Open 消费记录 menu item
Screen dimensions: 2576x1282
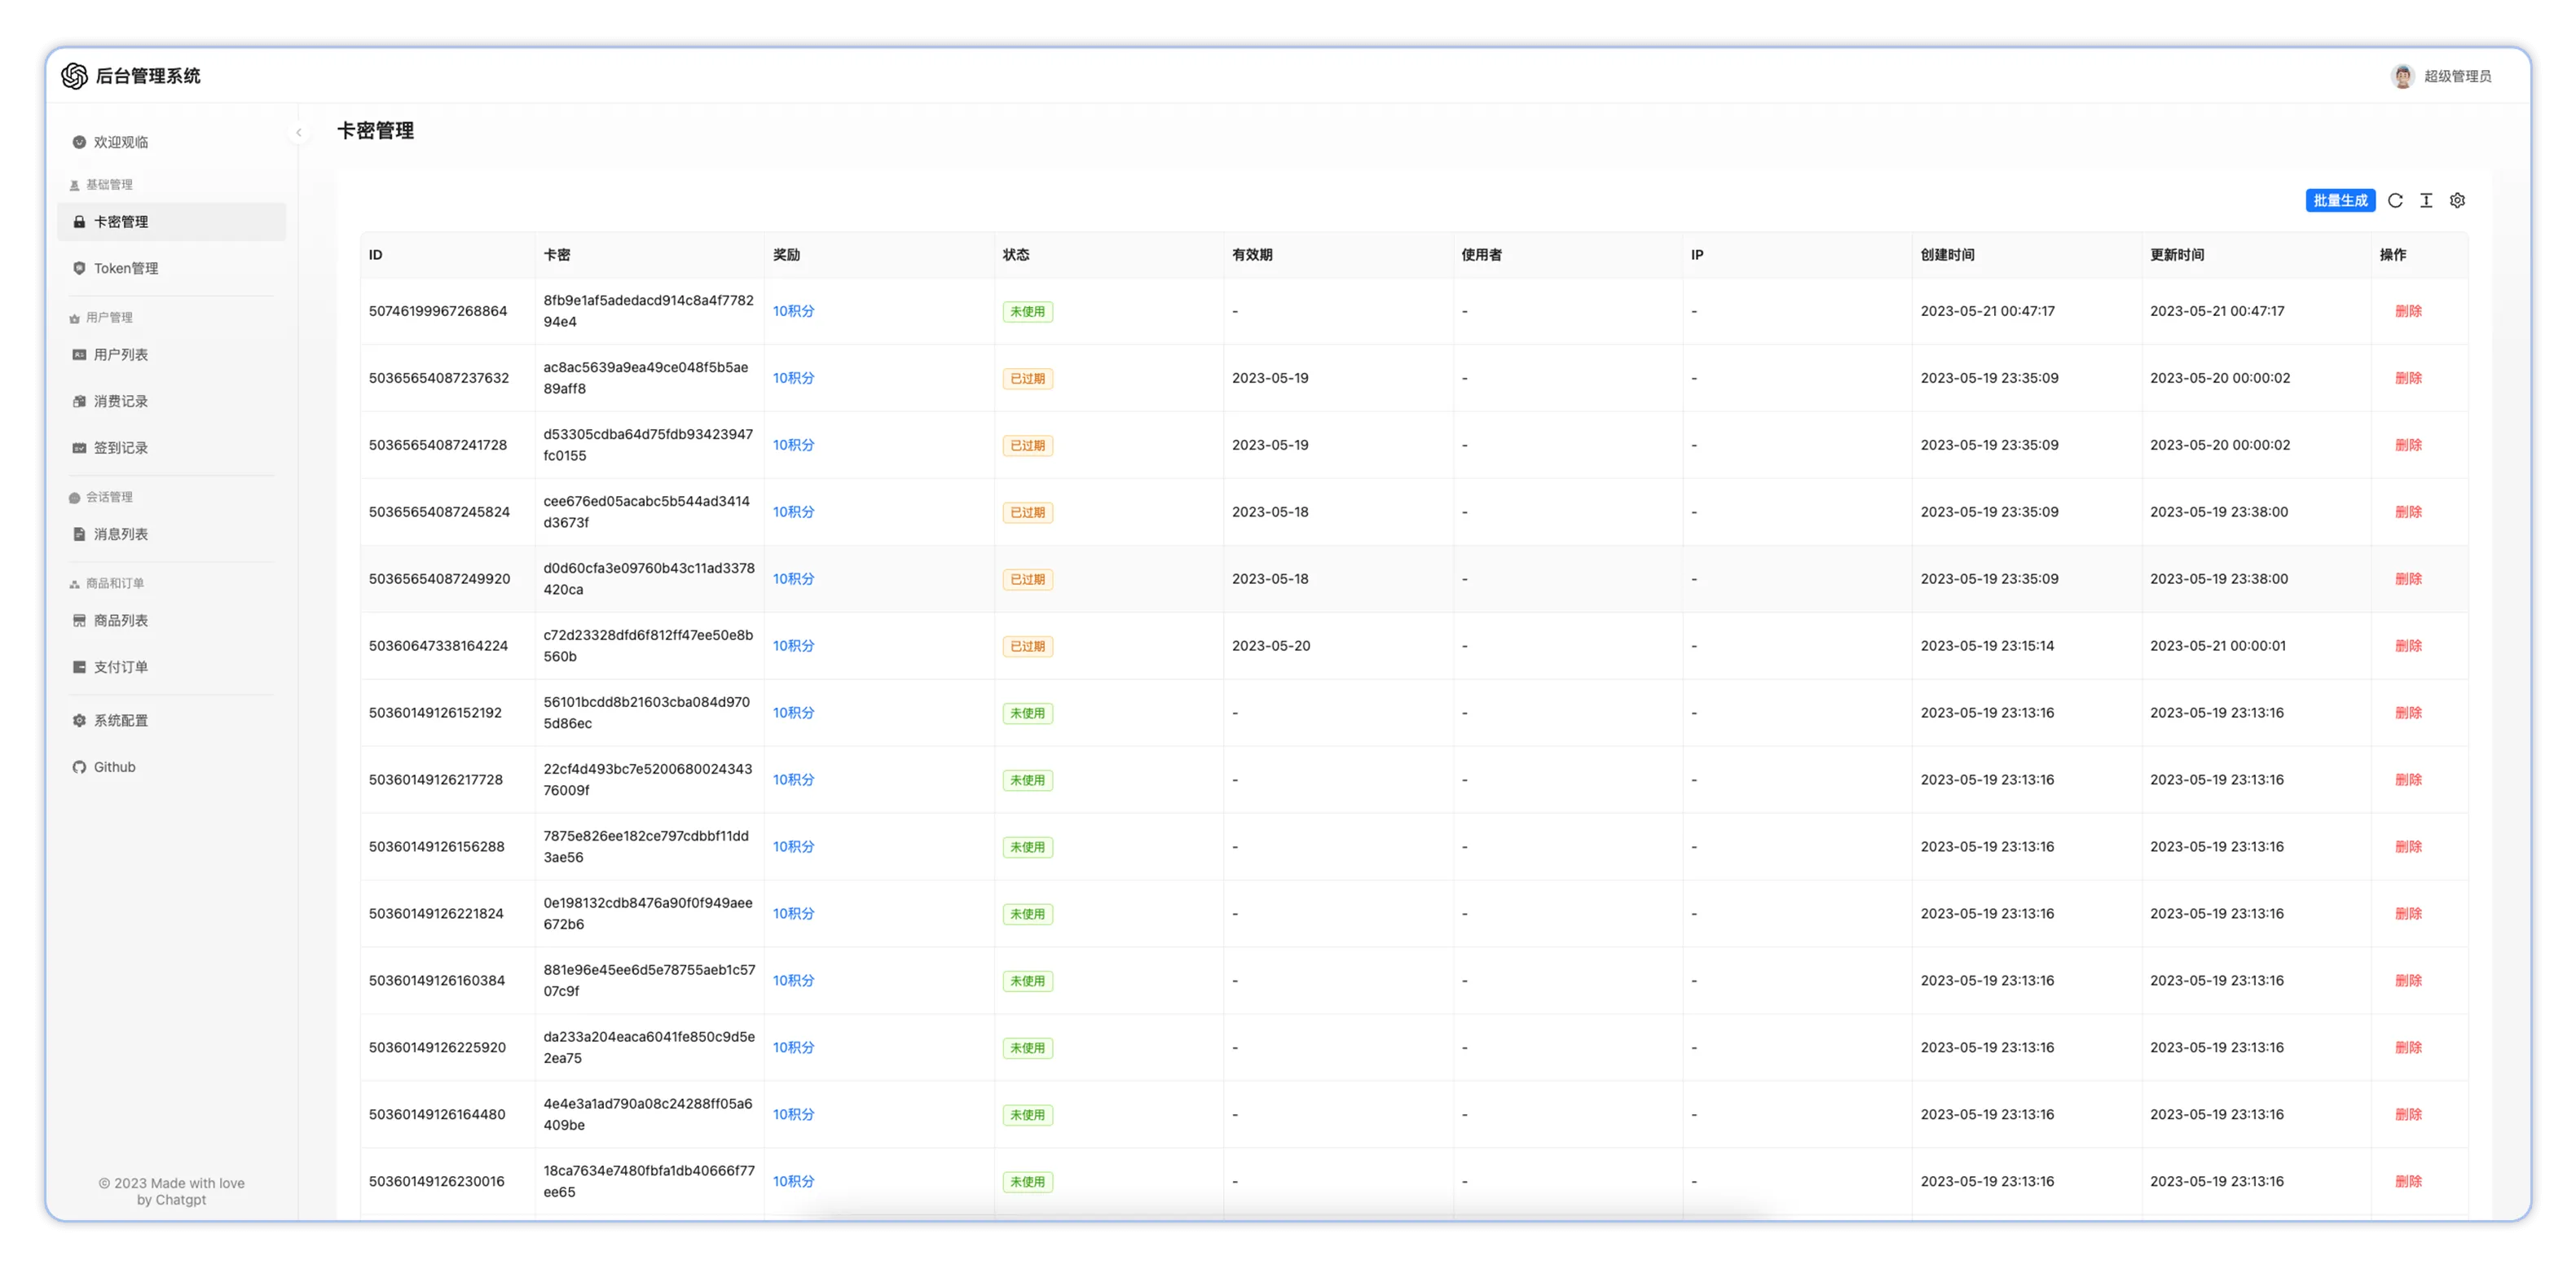172,401
